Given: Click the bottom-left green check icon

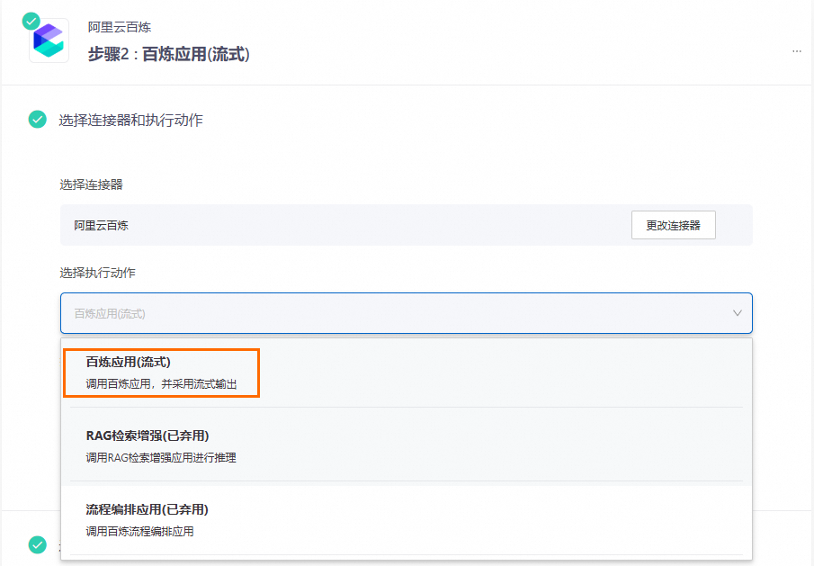Looking at the screenshot, I should coord(38,544).
